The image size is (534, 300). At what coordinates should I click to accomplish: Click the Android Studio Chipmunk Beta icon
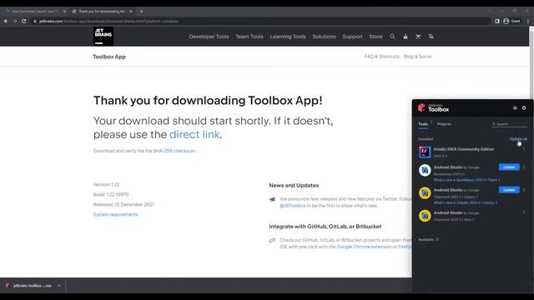(x=425, y=216)
